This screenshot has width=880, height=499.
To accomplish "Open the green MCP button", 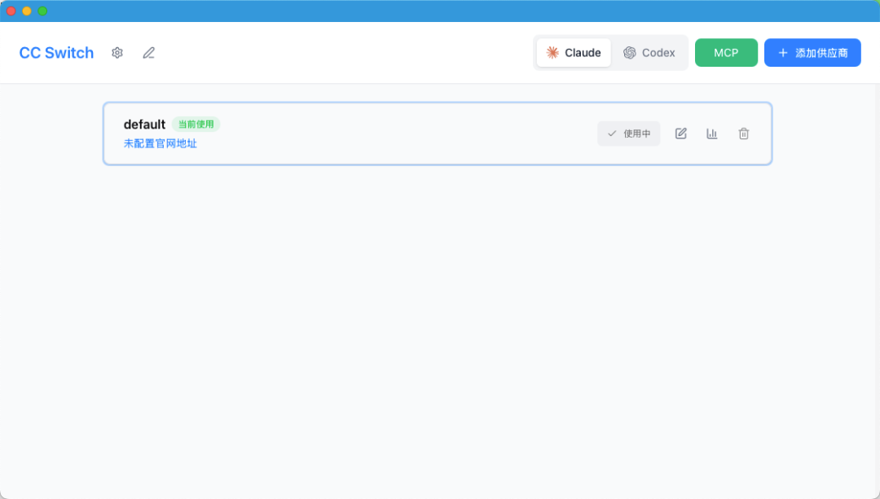I will pos(726,53).
